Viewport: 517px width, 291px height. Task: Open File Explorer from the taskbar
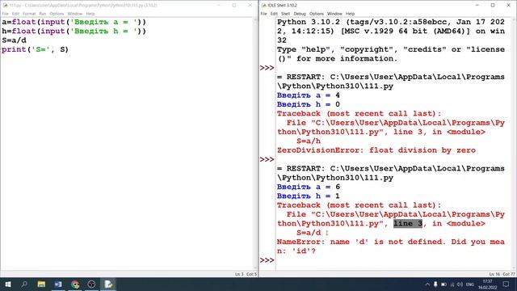coord(41,284)
